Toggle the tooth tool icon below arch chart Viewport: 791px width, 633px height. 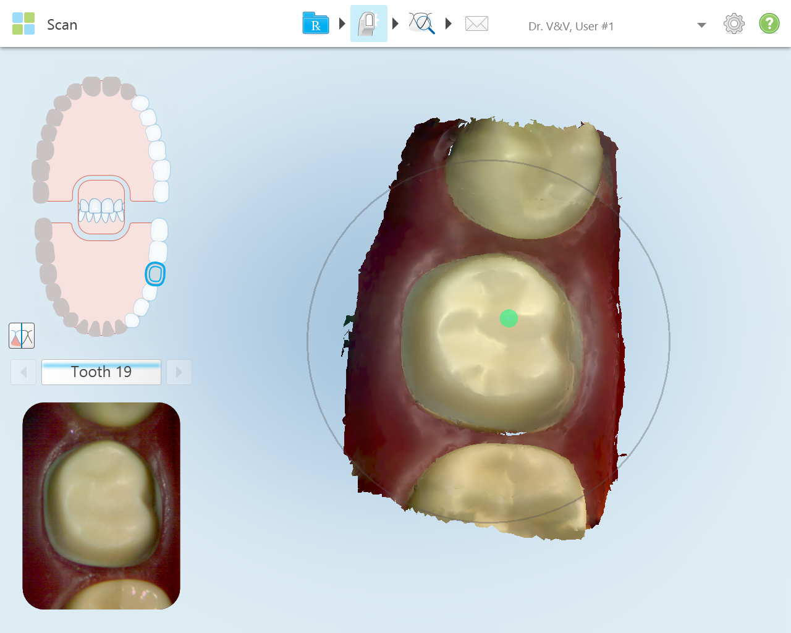22,336
